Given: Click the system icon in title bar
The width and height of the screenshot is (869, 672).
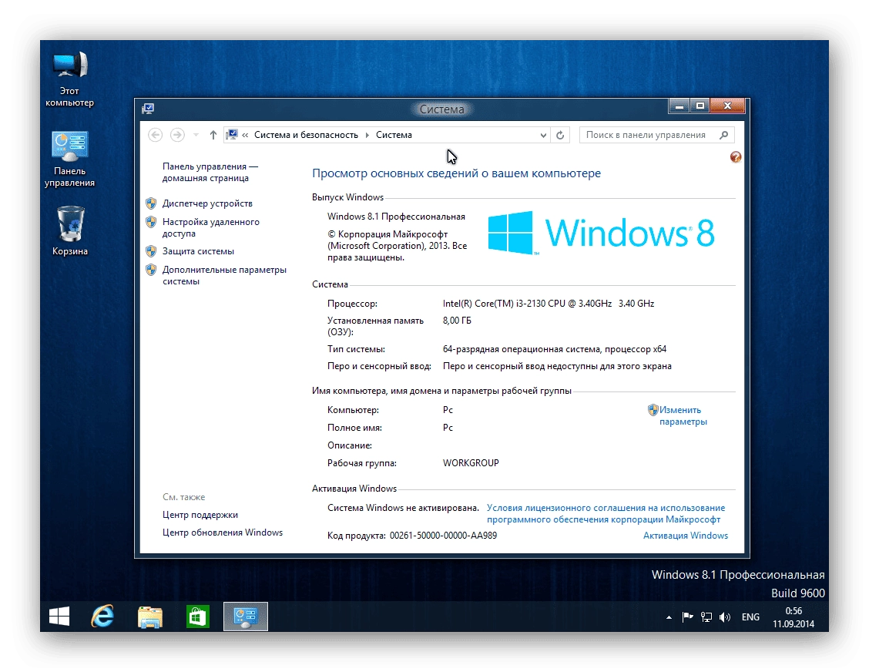Looking at the screenshot, I should 148,109.
